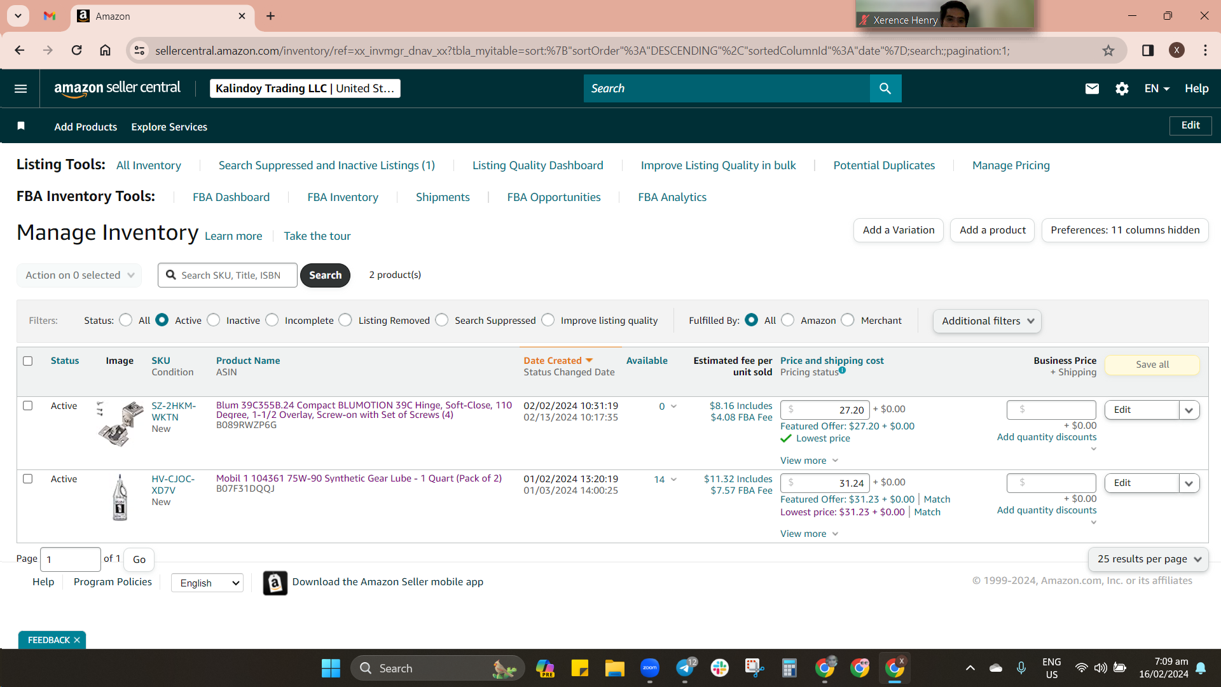The image size is (1221, 687).
Task: Go to FBA Dashboard
Action: click(231, 197)
